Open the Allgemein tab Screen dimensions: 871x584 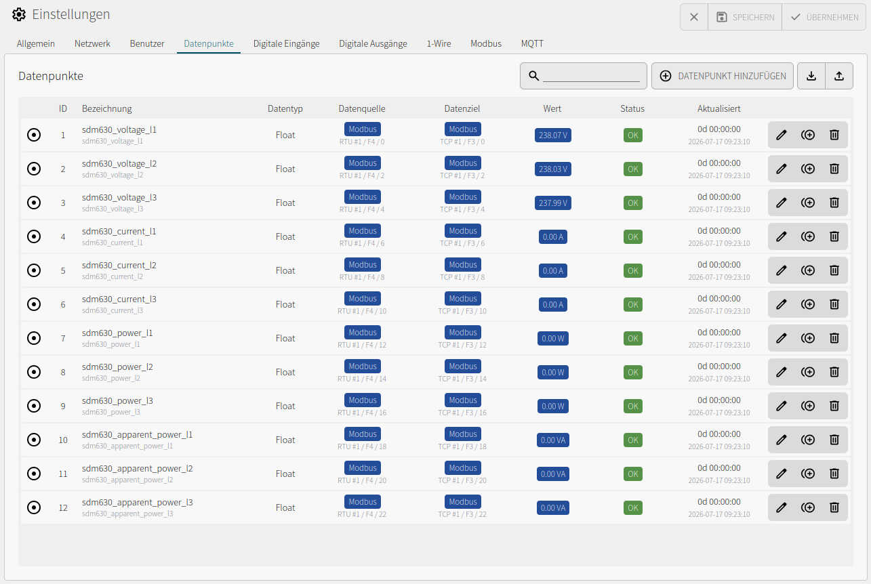click(x=36, y=43)
